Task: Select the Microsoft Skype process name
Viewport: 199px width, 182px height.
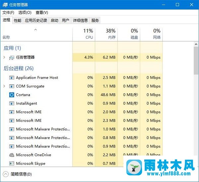Action: [x=31, y=163]
